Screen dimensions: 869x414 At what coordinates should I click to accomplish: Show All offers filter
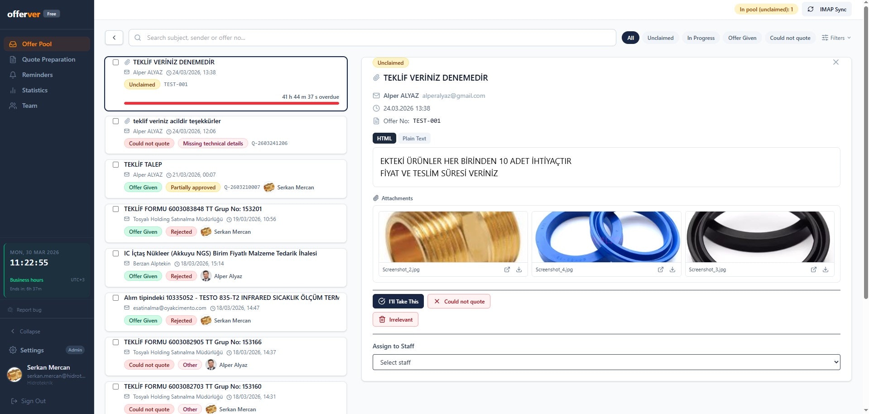(x=630, y=38)
